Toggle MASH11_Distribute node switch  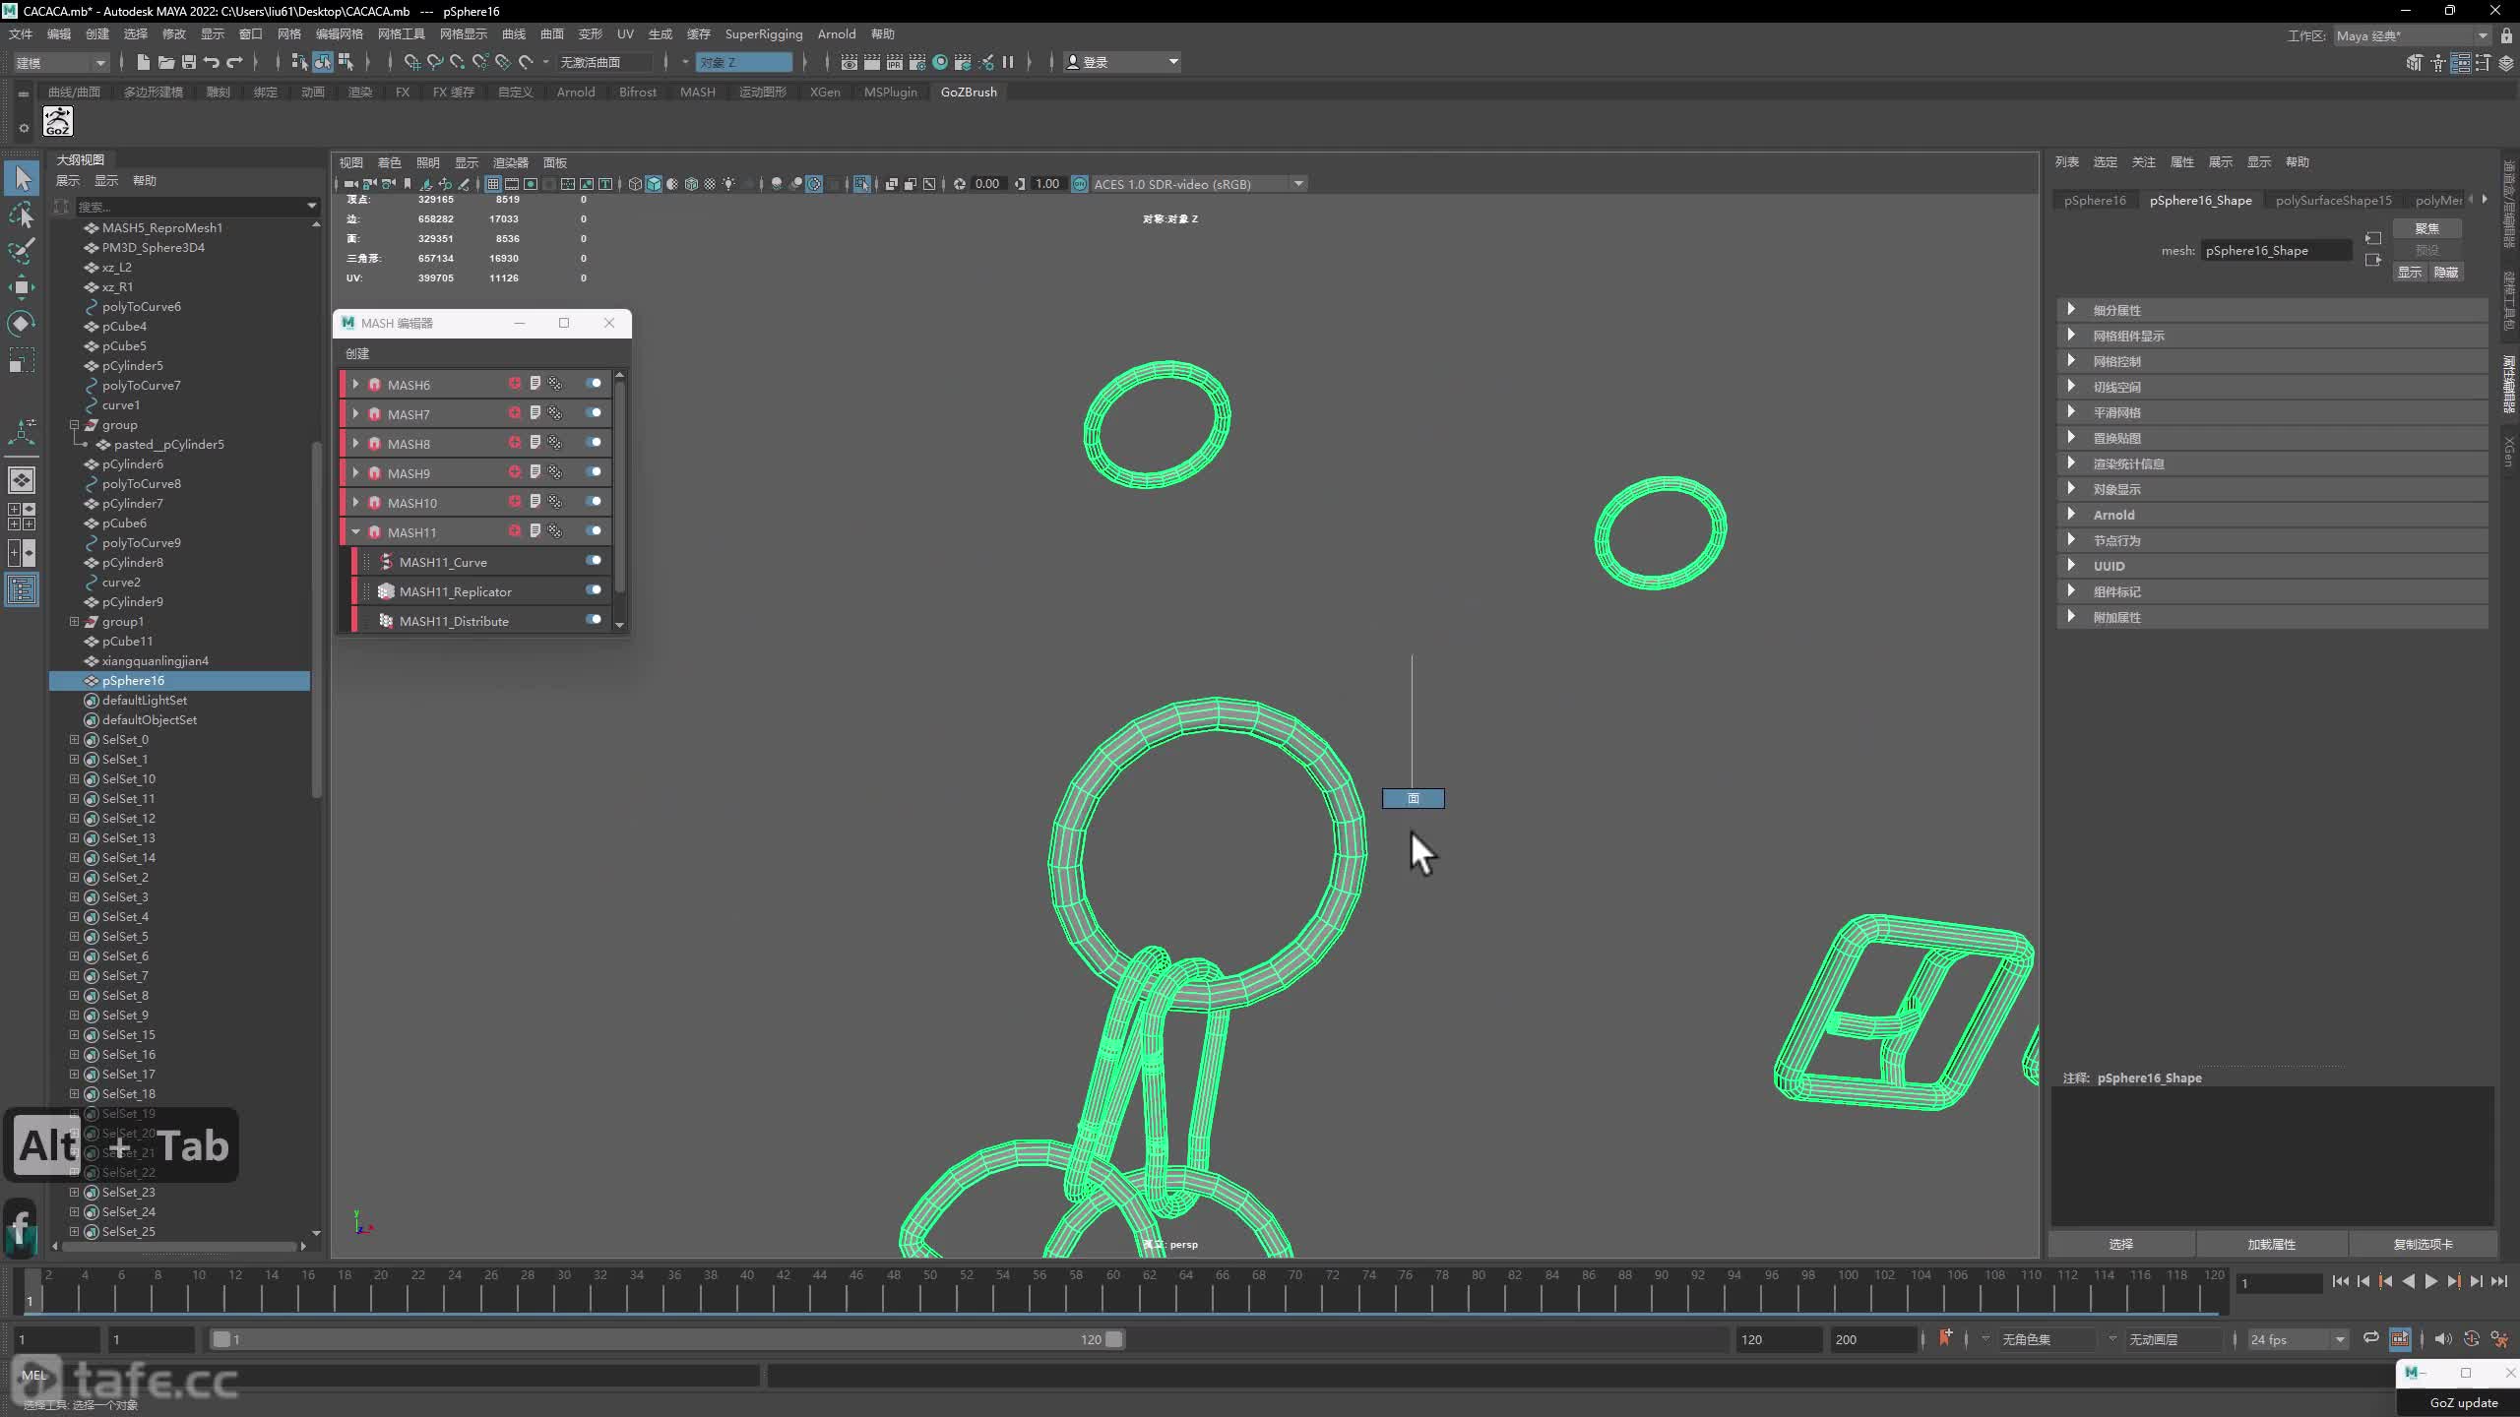coord(594,620)
